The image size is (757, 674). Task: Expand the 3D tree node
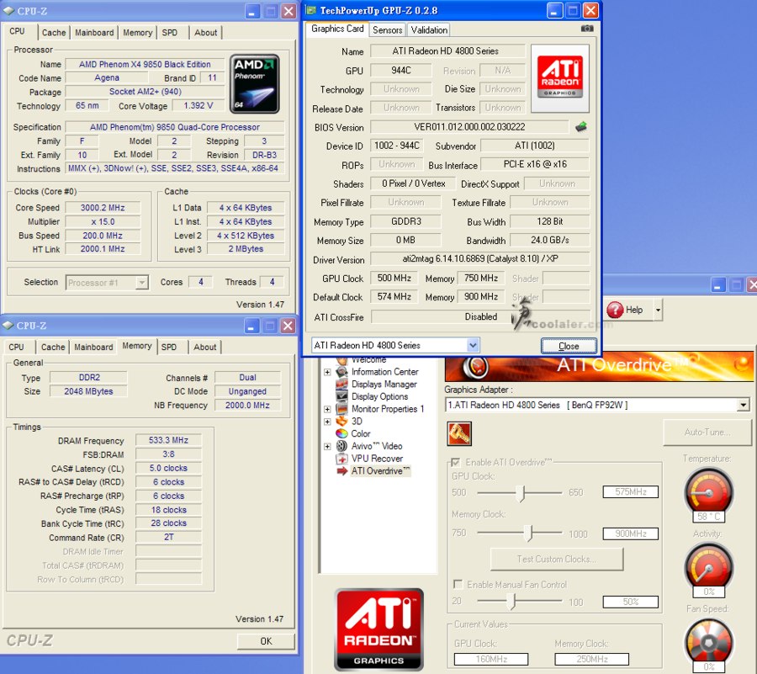coord(327,422)
